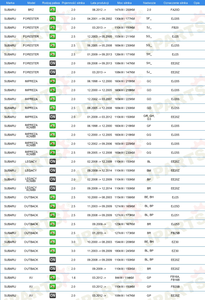Select engine code FB25B
The image size is (205, 300).
coord(175,233)
